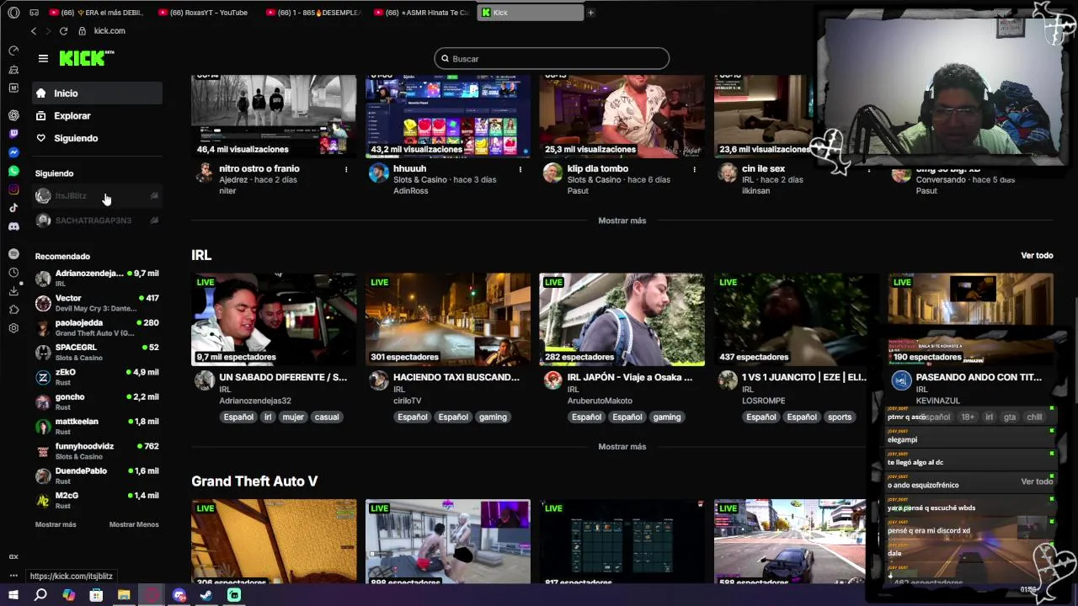The height and width of the screenshot is (606, 1078).
Task: Open the Grand Theft Auto V category heading
Action: click(x=254, y=481)
